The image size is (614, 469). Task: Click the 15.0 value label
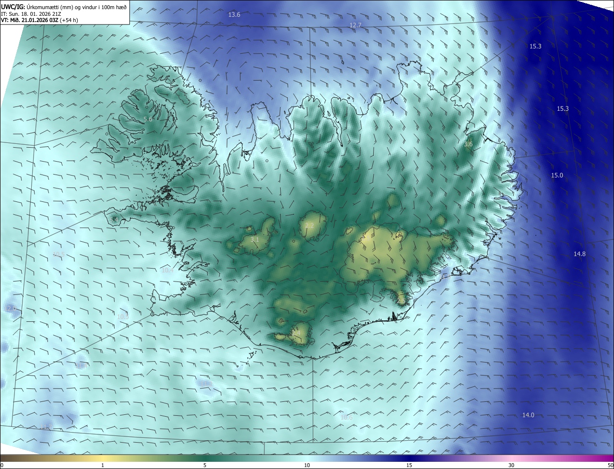(557, 176)
